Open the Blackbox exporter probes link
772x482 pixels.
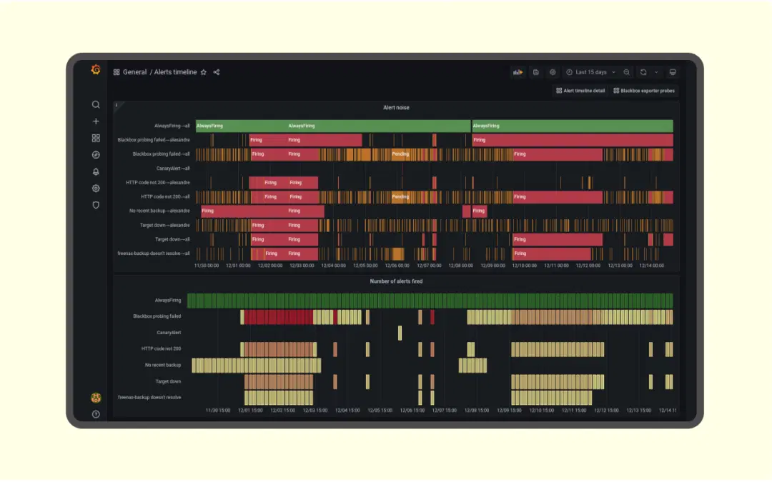point(643,91)
